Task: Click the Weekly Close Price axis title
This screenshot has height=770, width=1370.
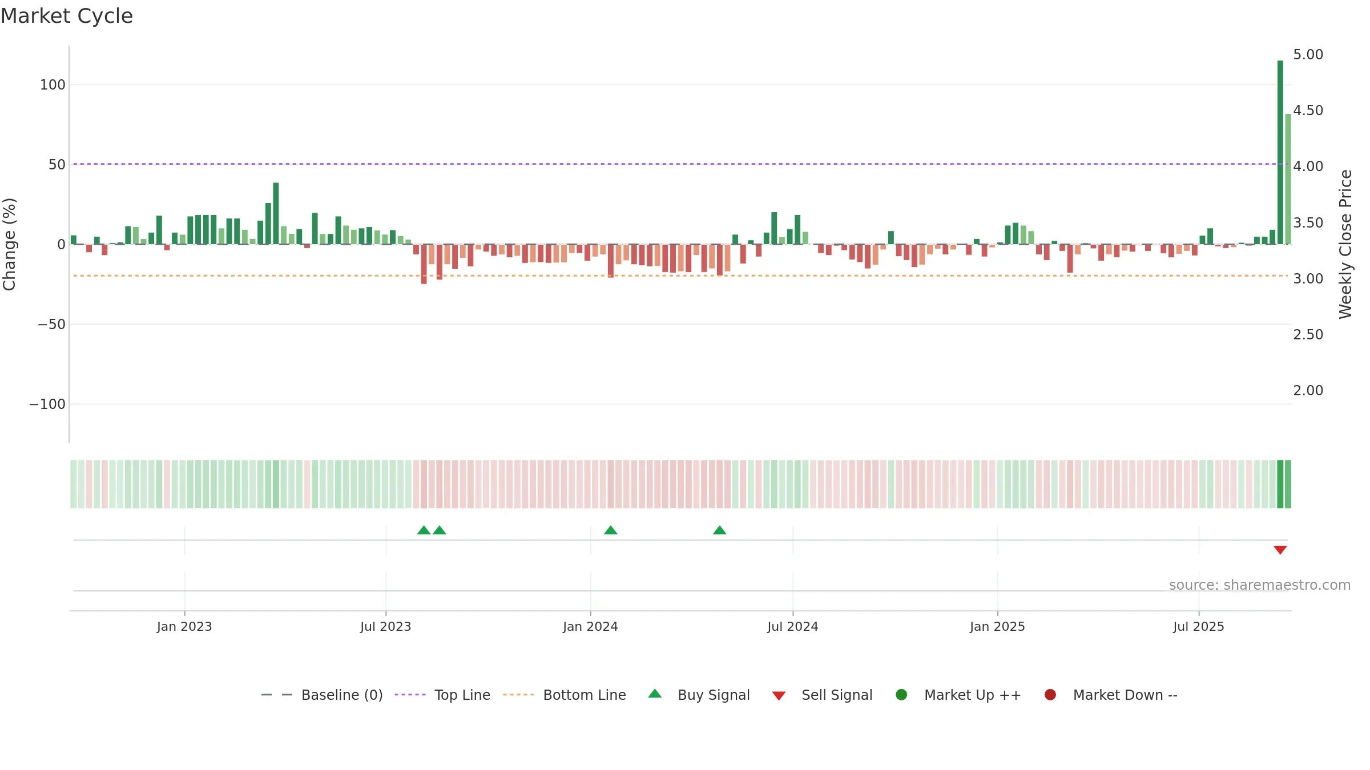Action: pyautogui.click(x=1345, y=244)
